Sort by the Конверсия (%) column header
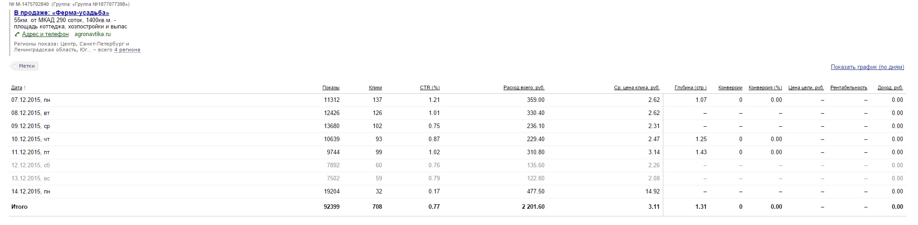Screen dimensions: 918x225 click(x=765, y=88)
